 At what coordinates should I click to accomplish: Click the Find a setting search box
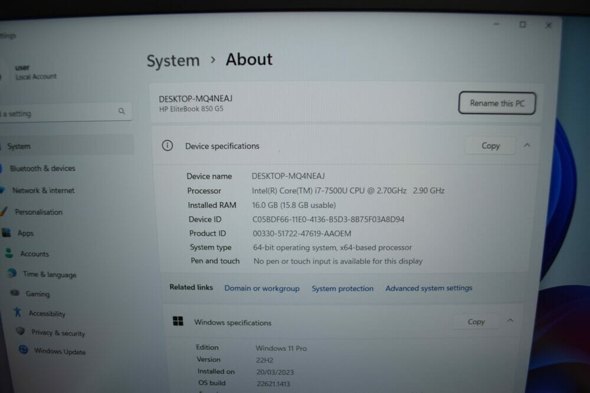66,112
